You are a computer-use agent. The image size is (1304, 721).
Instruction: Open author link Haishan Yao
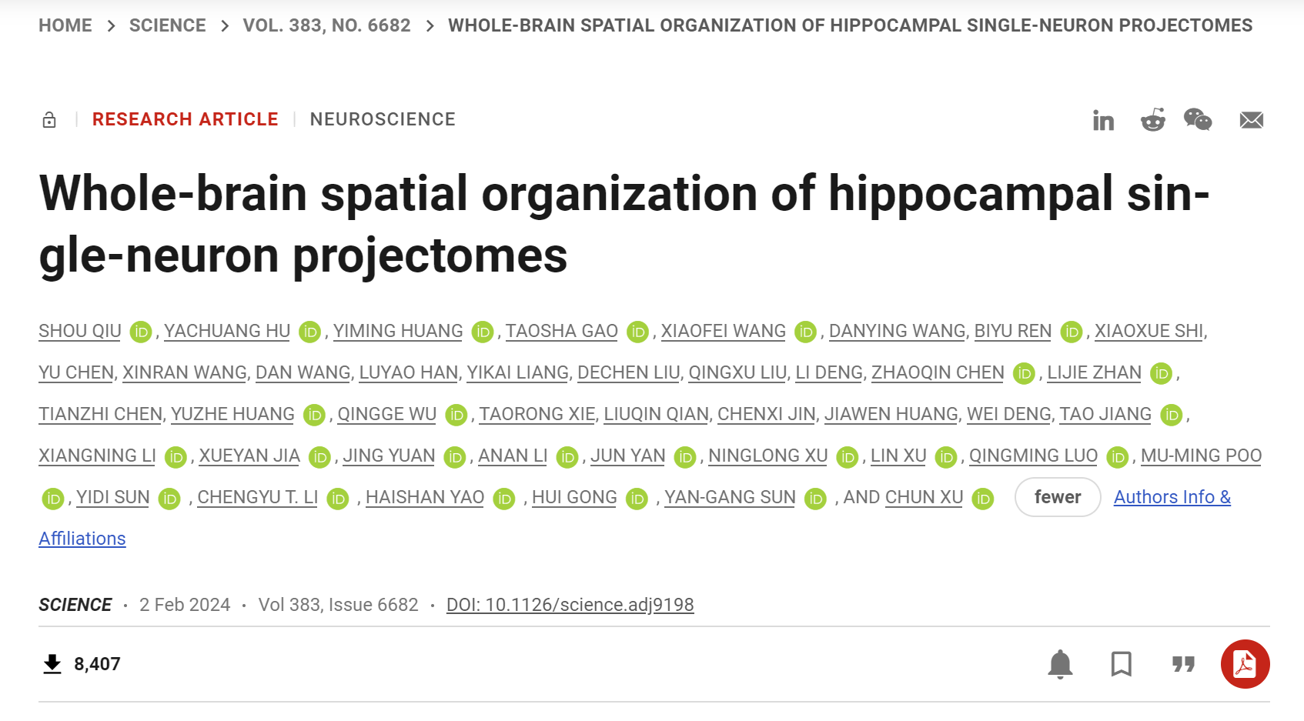tap(425, 497)
